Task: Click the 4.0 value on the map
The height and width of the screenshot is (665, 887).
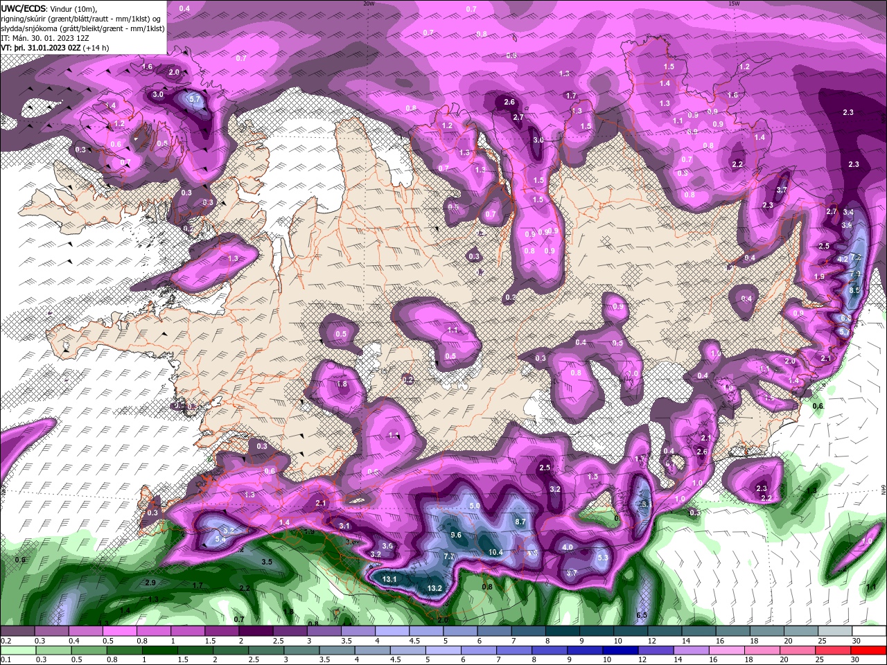Action: pyautogui.click(x=568, y=547)
